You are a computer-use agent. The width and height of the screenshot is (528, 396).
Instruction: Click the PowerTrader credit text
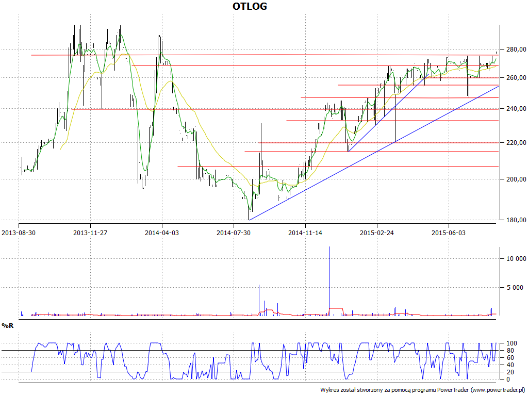click(x=423, y=390)
